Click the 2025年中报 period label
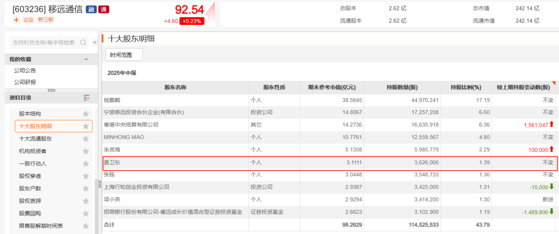The width and height of the screenshot is (559, 234). coord(122,73)
